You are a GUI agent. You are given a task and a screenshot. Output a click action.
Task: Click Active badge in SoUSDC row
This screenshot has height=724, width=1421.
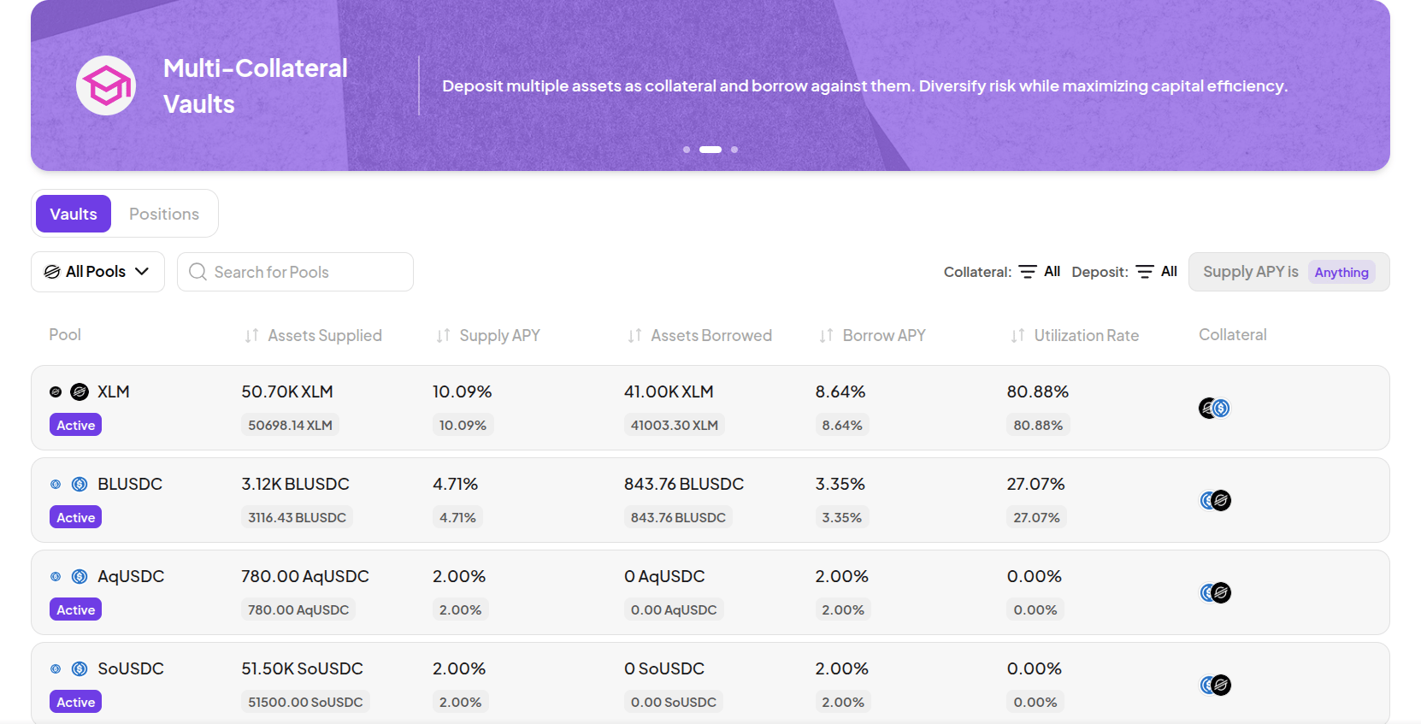click(76, 702)
